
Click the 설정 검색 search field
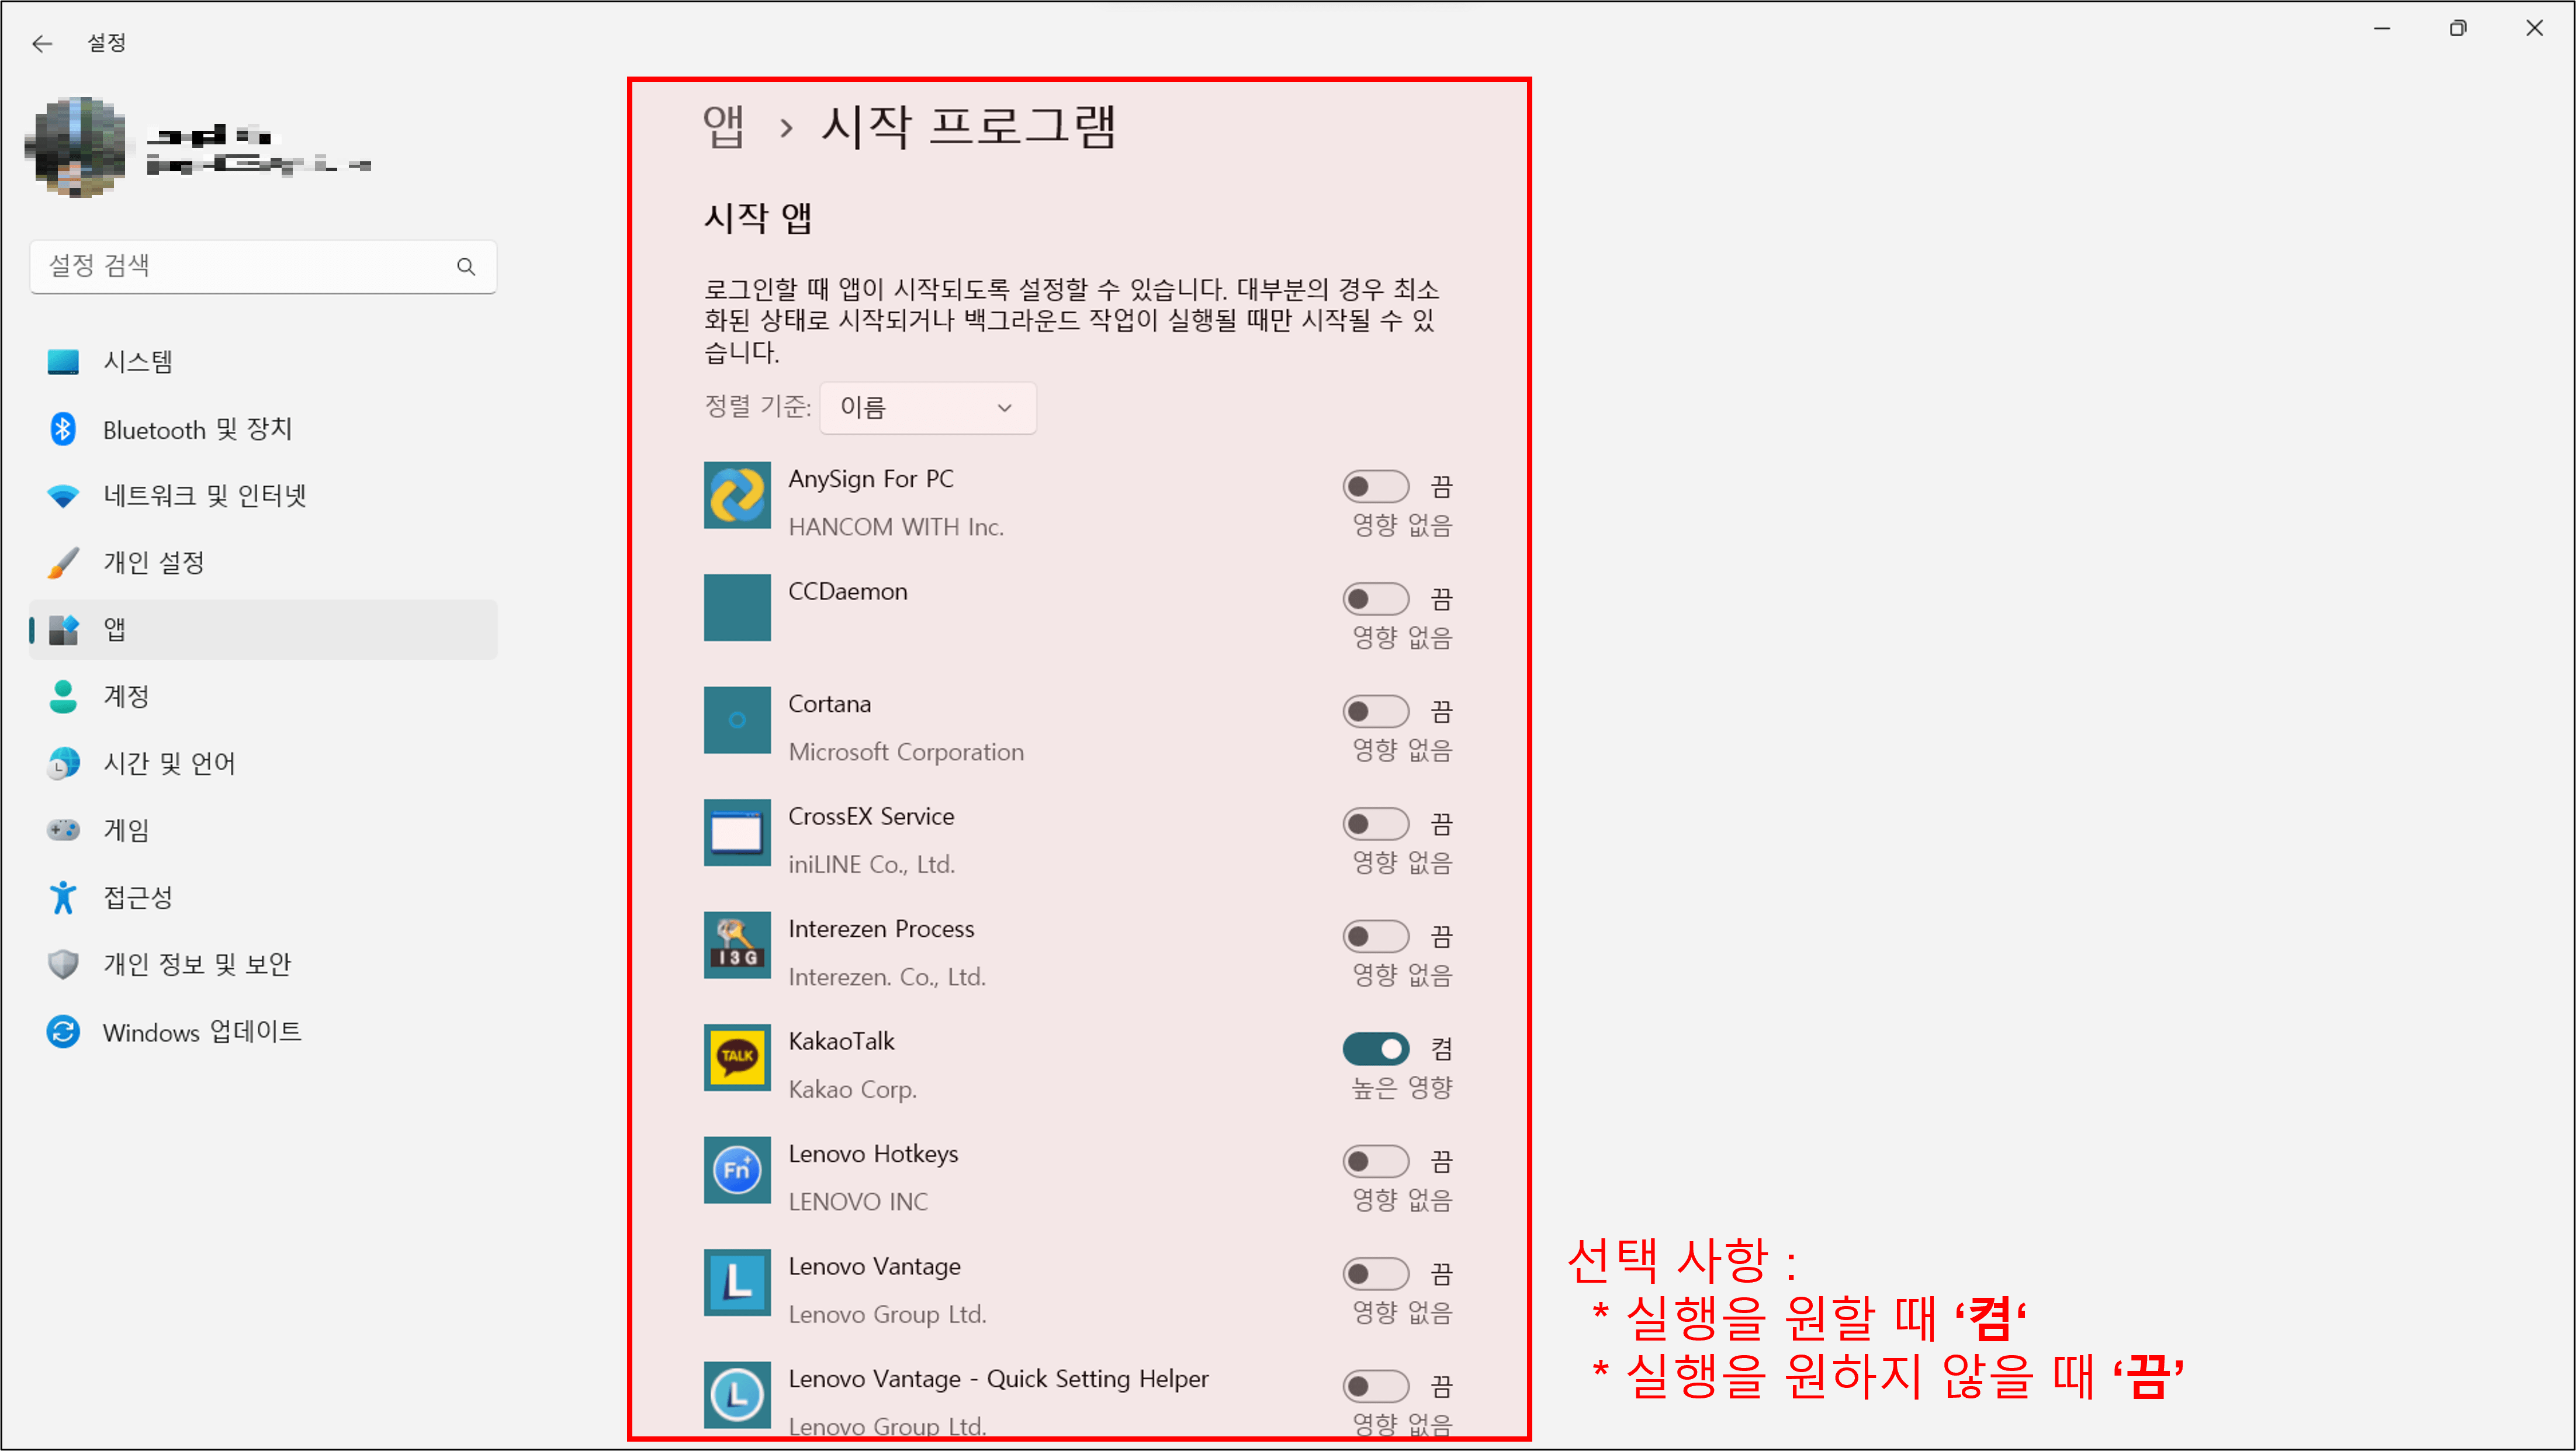point(263,266)
